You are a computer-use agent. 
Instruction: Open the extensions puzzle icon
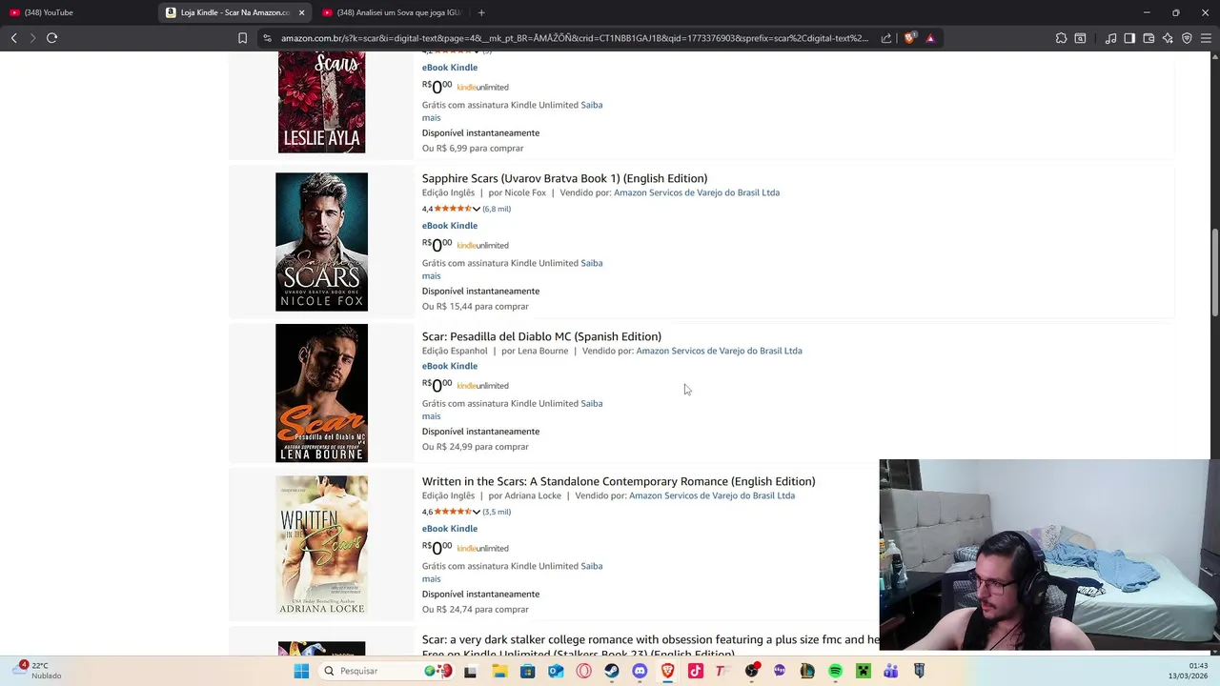click(x=1061, y=38)
